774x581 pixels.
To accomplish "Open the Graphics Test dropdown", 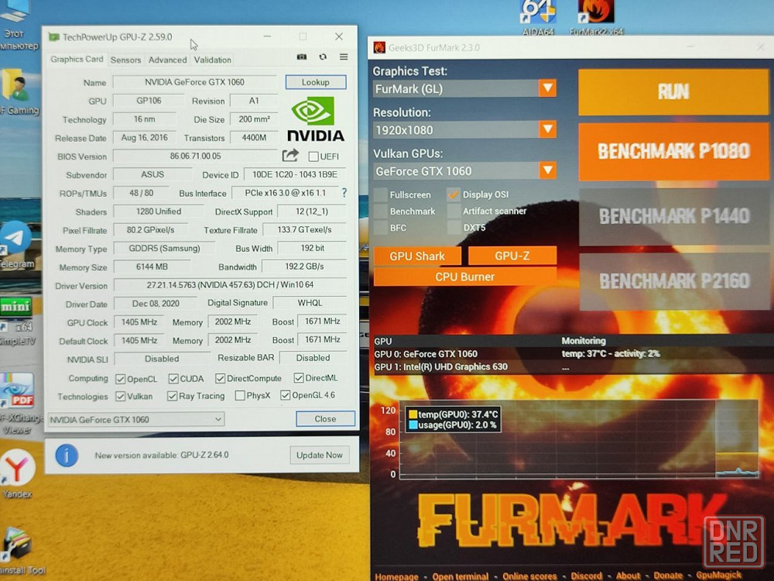I will pyautogui.click(x=464, y=89).
